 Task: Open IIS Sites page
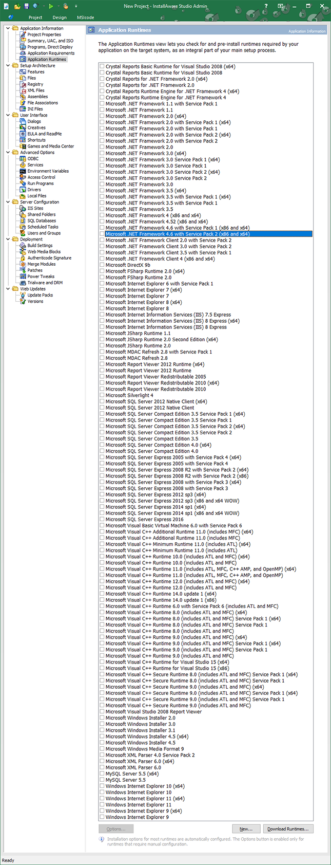35,208
